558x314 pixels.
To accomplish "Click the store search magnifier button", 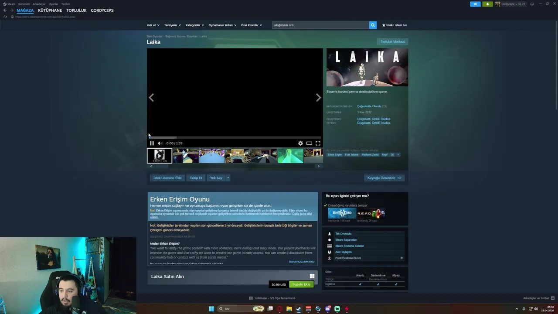I will [373, 25].
